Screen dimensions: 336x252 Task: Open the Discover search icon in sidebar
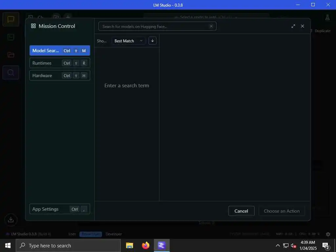click(x=11, y=73)
